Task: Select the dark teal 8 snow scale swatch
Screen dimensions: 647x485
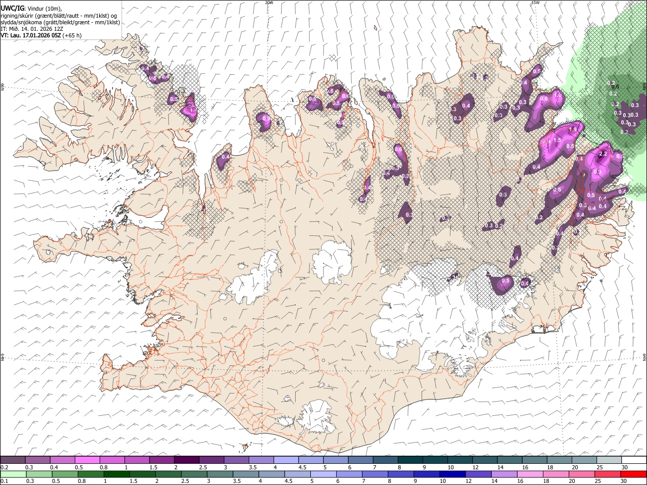Action: click(x=410, y=460)
